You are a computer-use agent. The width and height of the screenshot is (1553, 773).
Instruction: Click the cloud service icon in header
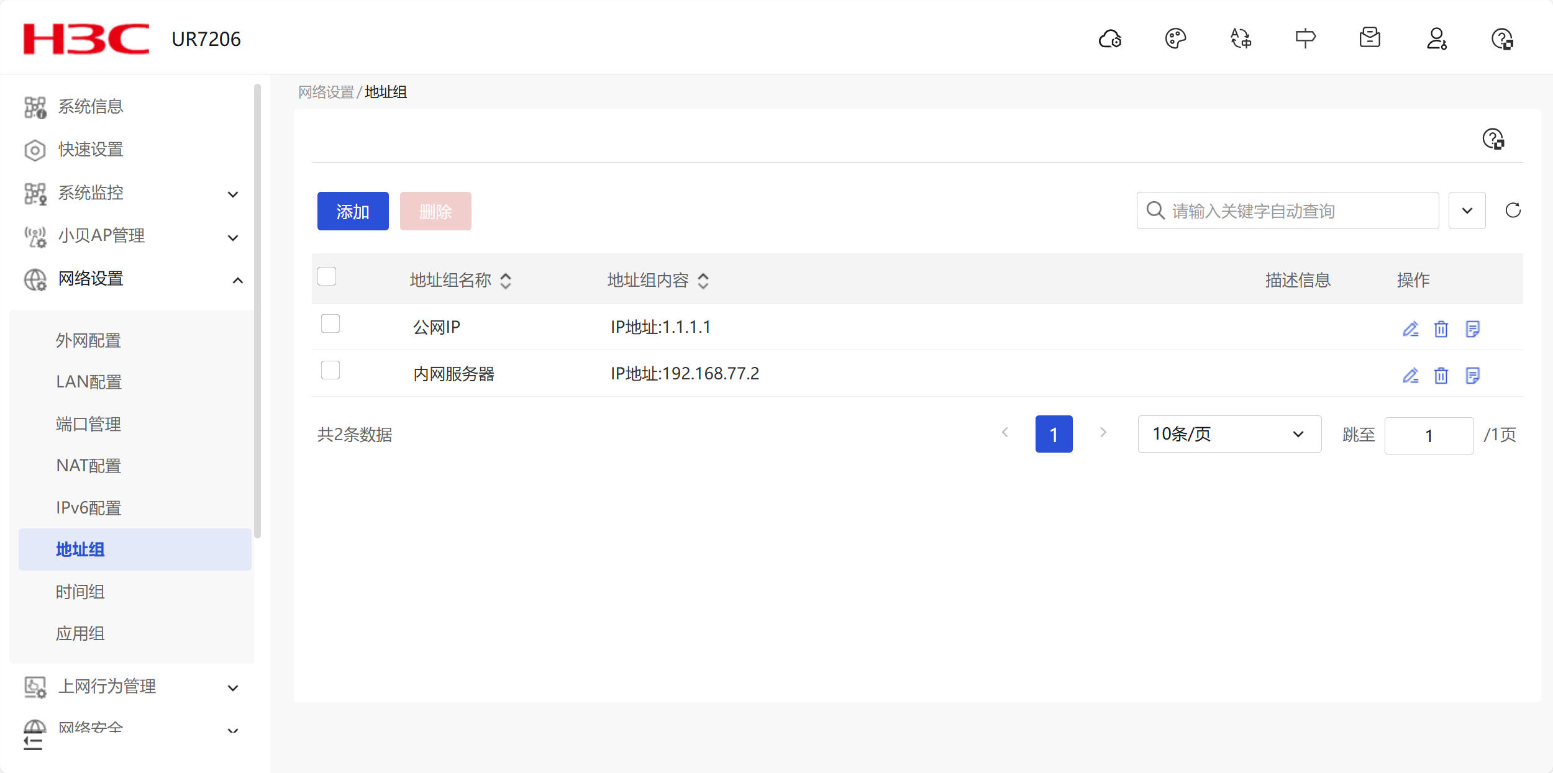(x=1110, y=39)
